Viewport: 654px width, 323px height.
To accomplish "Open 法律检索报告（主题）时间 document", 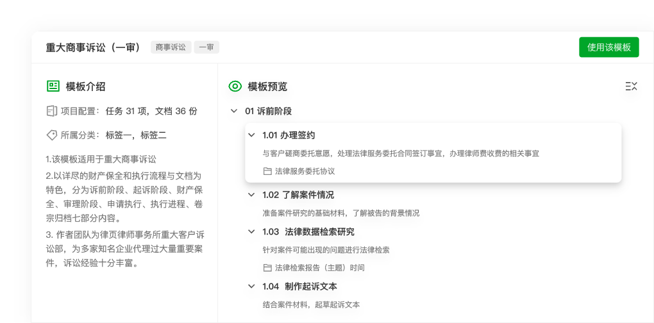I will coord(320,268).
